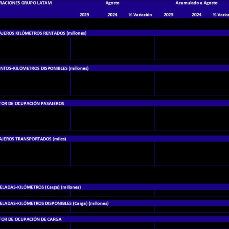The image size is (229, 229).
Task: Click empty Agosto data area below KILÓMETROS RENTADOS
Action: pos(112,48)
